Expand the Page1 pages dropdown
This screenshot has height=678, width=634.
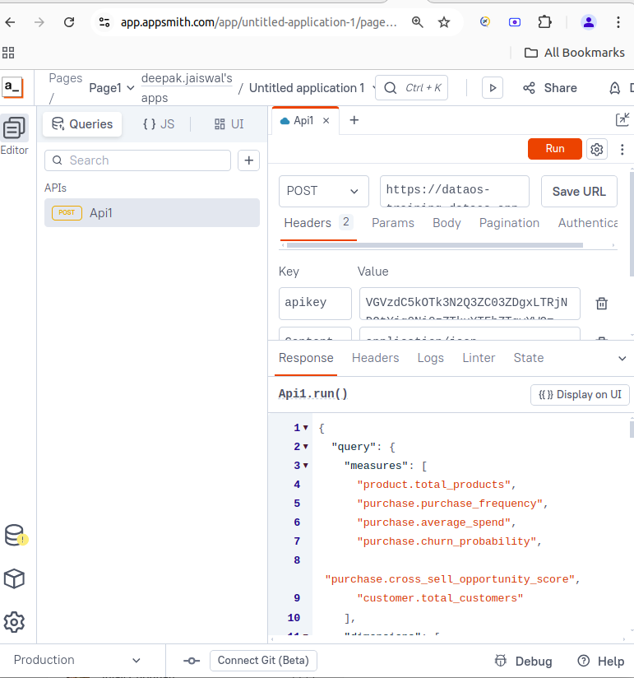click(x=112, y=88)
